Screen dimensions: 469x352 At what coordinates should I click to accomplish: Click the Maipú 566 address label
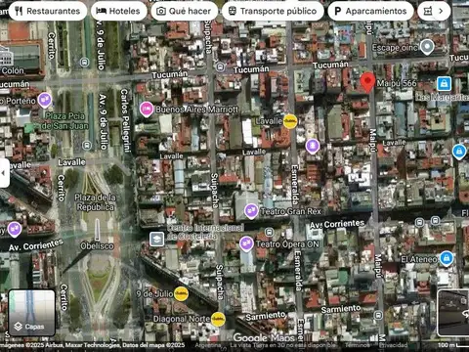tap(397, 83)
